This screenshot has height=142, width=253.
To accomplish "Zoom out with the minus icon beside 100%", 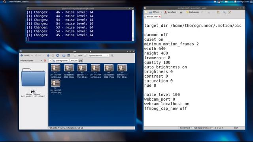I will tap(75, 55).
